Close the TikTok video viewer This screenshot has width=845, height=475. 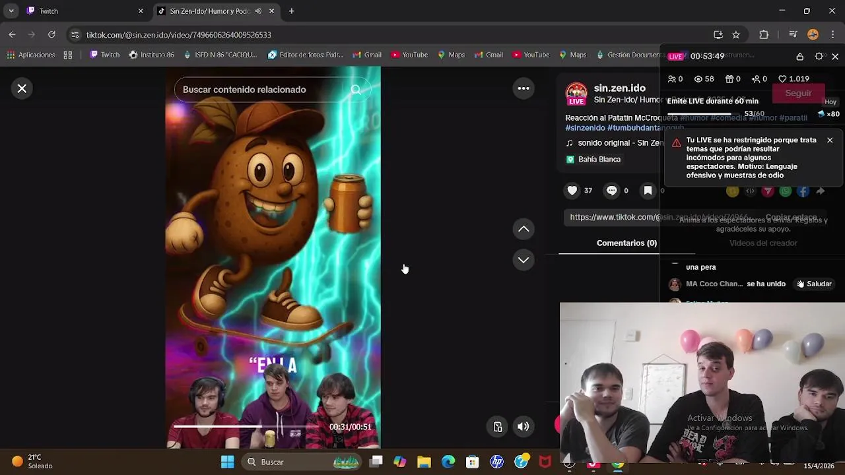coord(22,88)
